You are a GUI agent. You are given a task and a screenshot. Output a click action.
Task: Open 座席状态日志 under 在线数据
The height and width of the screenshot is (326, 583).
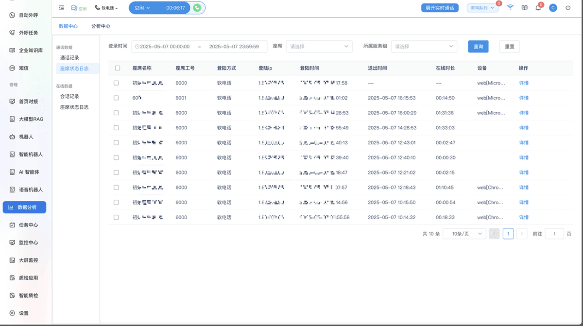tap(74, 107)
